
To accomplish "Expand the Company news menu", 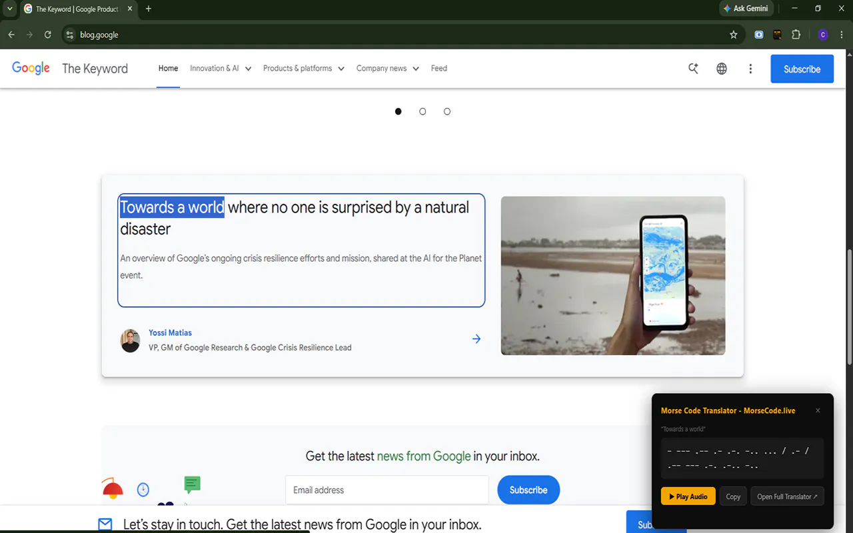I will coord(387,68).
